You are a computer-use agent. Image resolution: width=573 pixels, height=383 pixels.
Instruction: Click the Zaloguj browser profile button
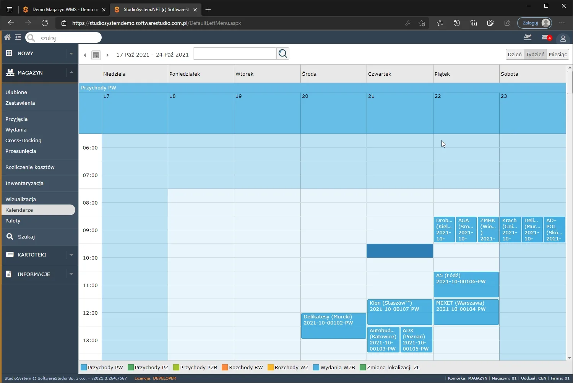click(x=534, y=23)
